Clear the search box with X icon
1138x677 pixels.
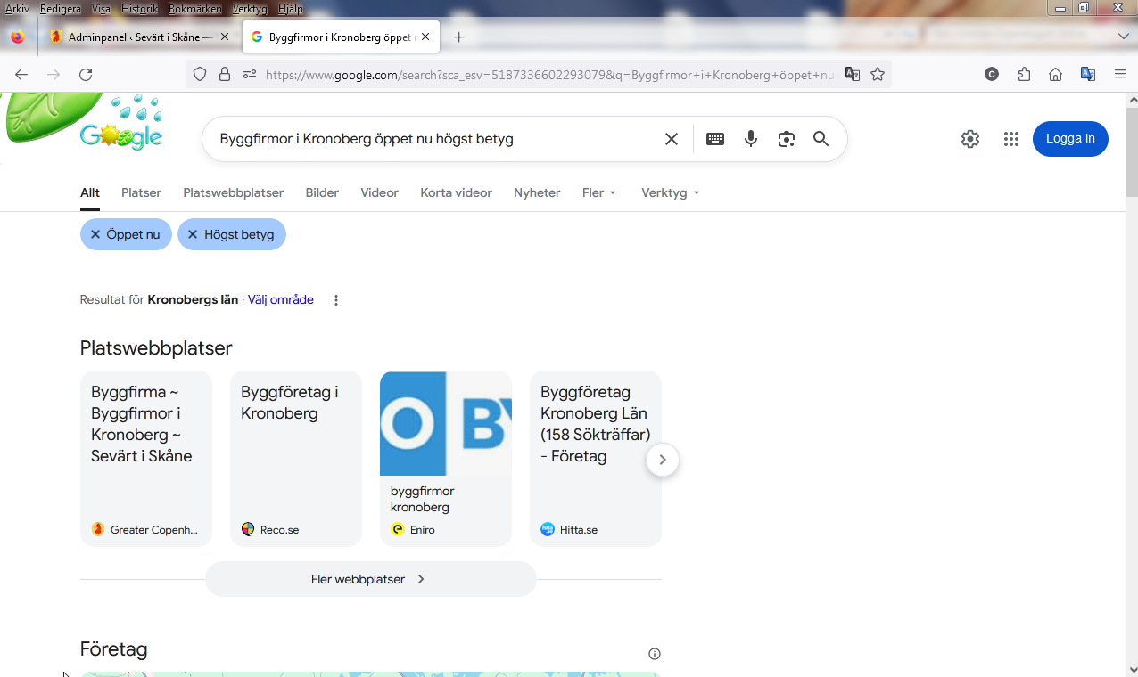pyautogui.click(x=672, y=139)
